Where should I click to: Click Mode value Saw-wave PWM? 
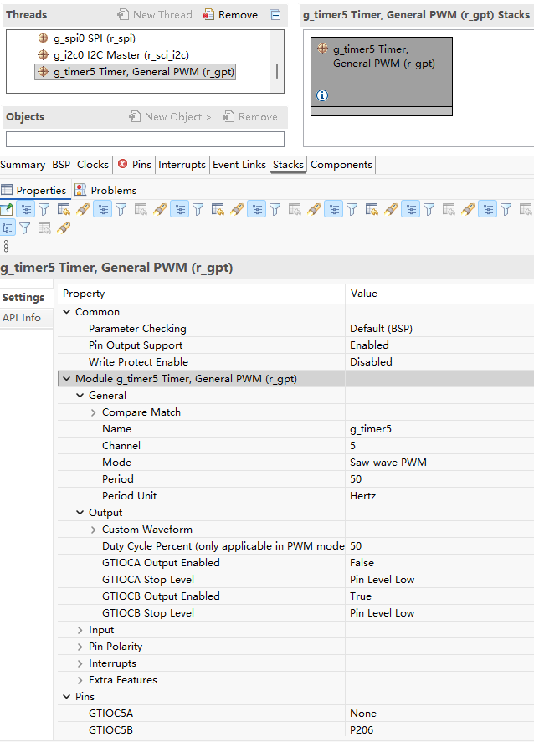point(388,463)
